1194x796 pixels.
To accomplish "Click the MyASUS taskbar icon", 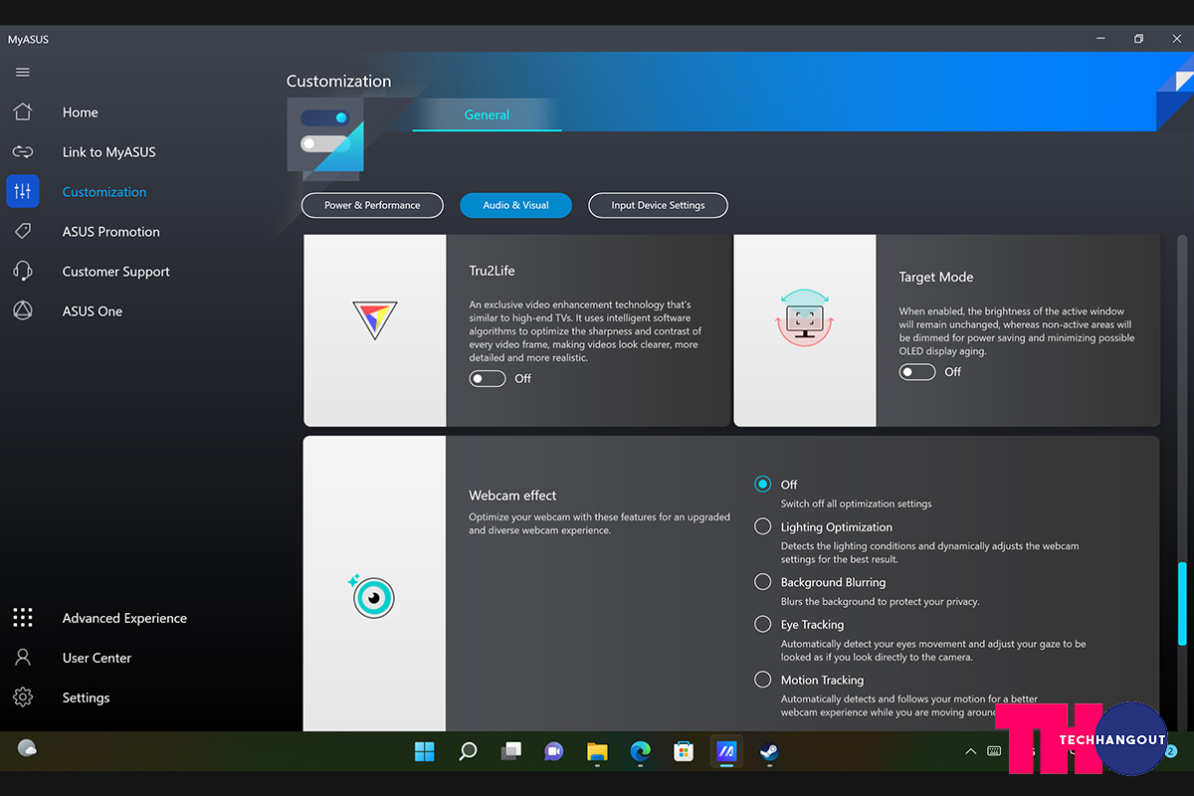I will pyautogui.click(x=726, y=751).
